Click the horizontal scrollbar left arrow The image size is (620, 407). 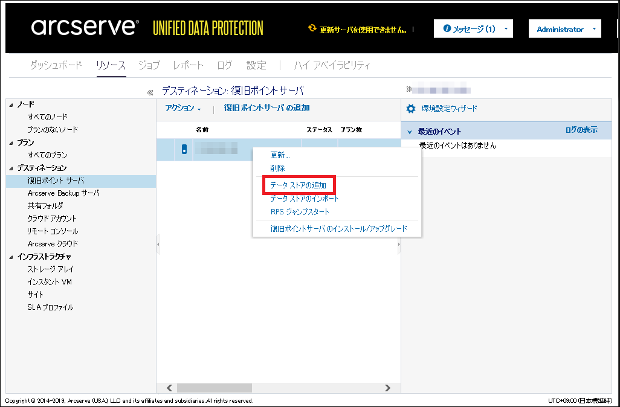pyautogui.click(x=169, y=388)
